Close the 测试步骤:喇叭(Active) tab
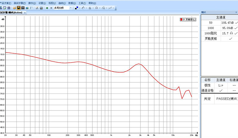Image resolution: width=238 pixels, height=138 pixels. pyautogui.click(x=25, y=13)
